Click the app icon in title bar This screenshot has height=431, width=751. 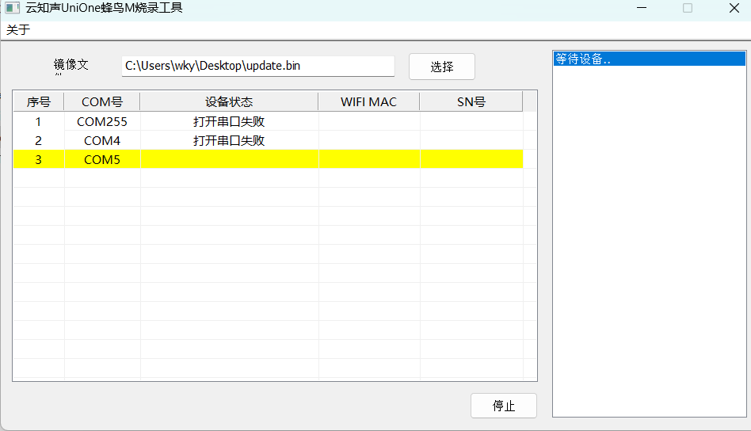click(x=13, y=8)
